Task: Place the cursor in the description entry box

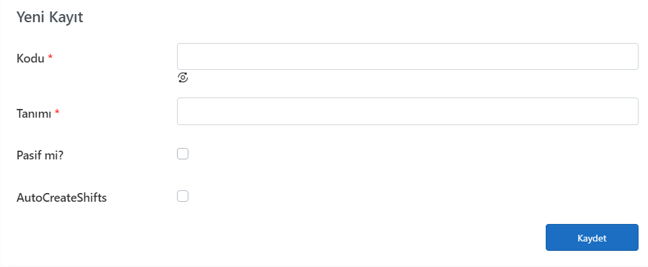Action: coord(408,111)
